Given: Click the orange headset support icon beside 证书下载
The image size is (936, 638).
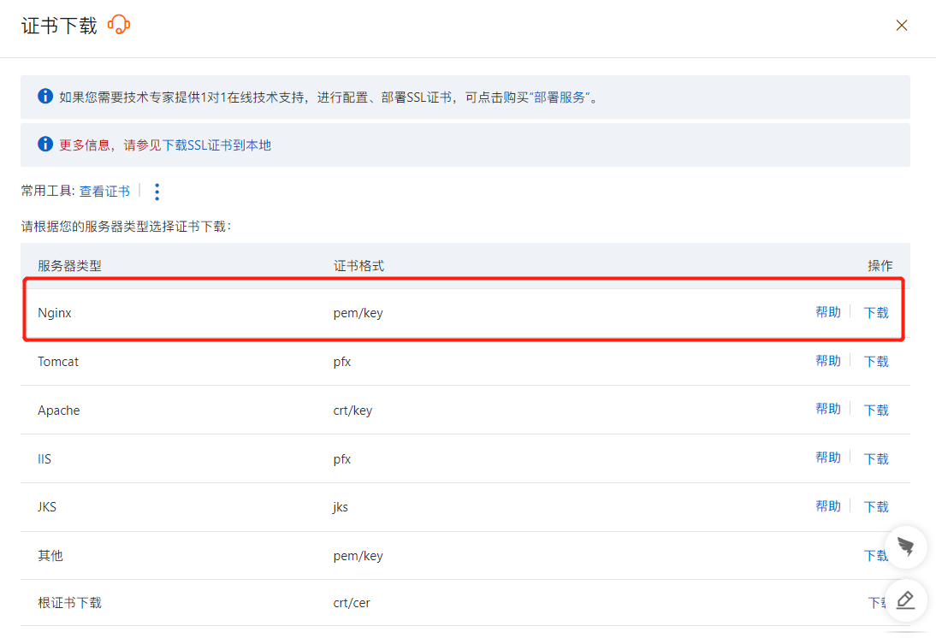Looking at the screenshot, I should click(x=120, y=25).
